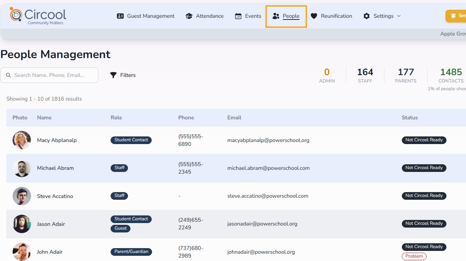
Task: Click the Attendance graduation cap icon
Action: coord(189,16)
